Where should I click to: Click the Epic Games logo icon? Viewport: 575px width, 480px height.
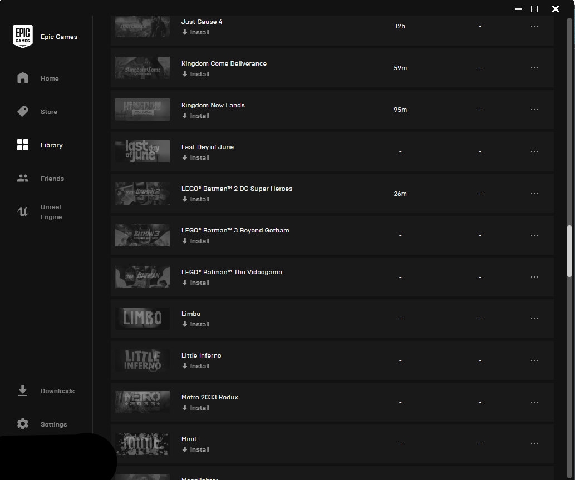coord(23,36)
